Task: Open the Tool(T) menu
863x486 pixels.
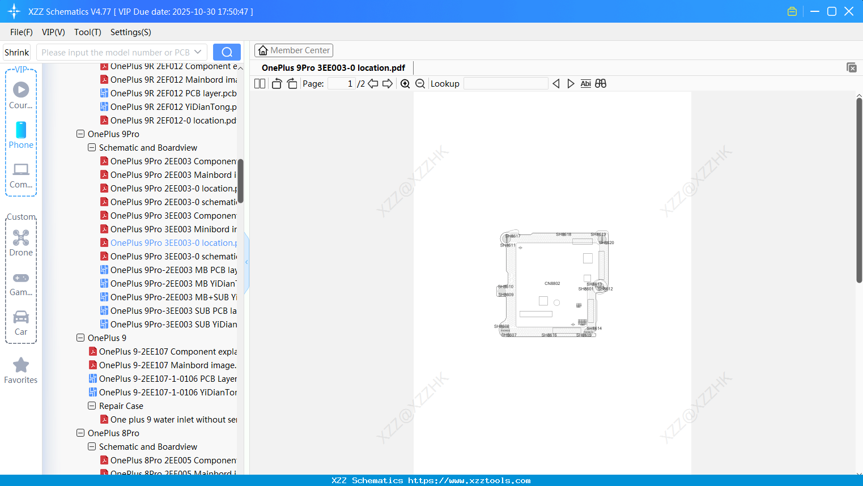Action: (x=88, y=32)
